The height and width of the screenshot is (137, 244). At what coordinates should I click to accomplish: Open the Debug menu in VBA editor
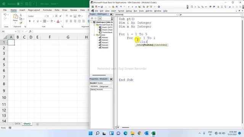129,11
